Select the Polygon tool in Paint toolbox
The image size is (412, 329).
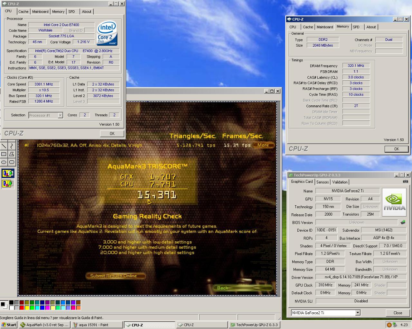[12, 154]
